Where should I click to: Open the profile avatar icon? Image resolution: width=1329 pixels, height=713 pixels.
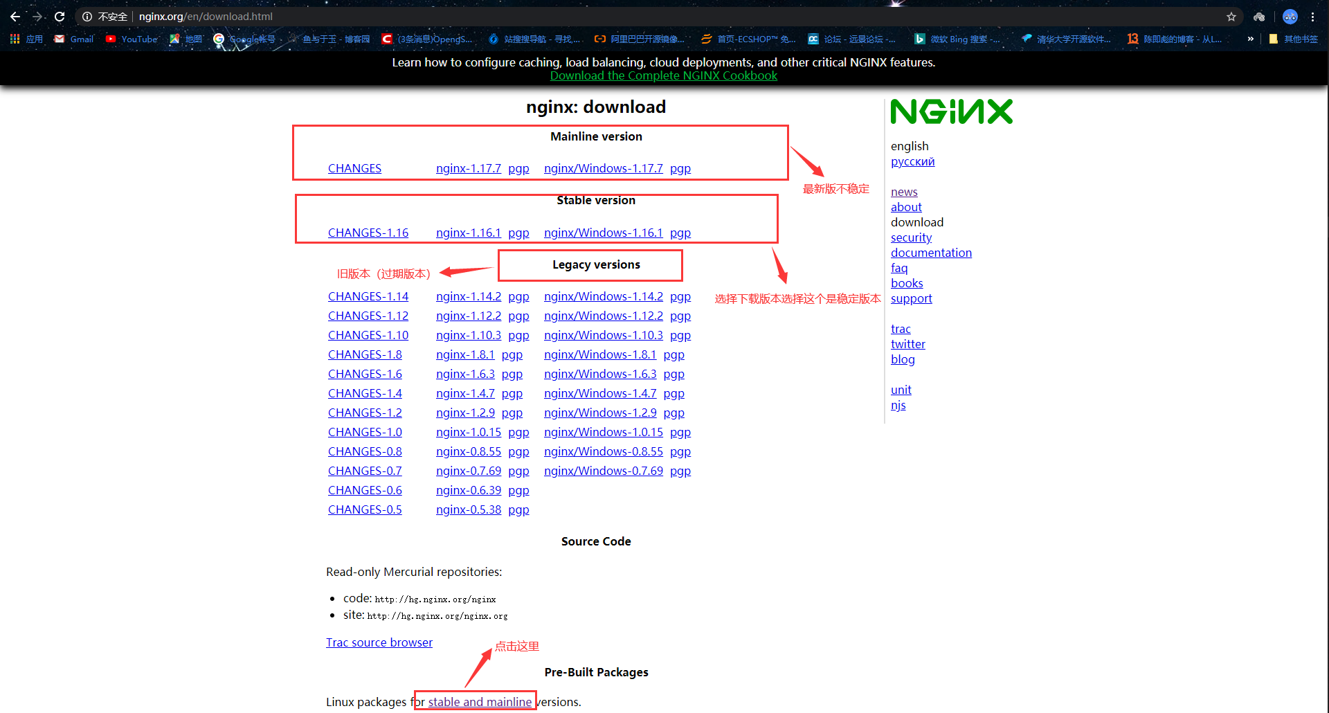click(1290, 17)
